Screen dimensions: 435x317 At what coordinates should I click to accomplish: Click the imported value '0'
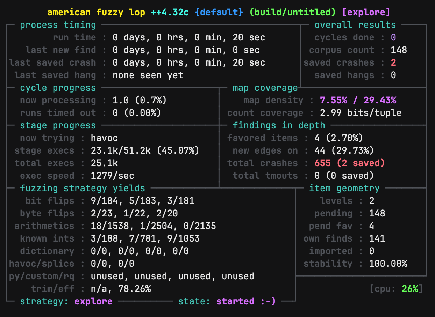[372, 251]
